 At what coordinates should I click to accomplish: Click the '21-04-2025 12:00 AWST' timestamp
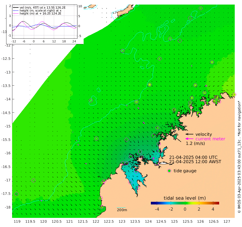pos(195,162)
